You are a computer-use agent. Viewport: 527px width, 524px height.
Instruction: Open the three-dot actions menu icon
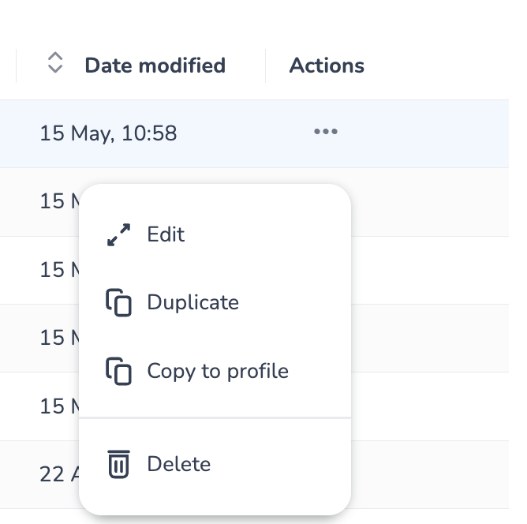point(325,133)
